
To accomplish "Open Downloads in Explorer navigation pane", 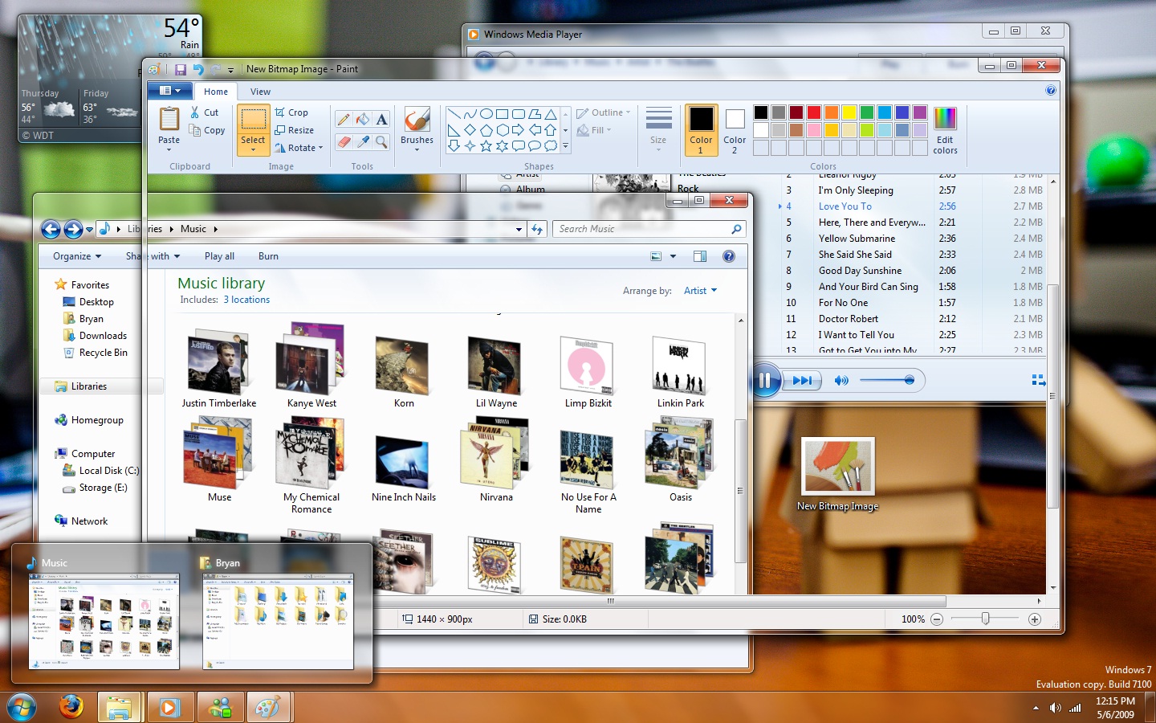I will tap(95, 336).
